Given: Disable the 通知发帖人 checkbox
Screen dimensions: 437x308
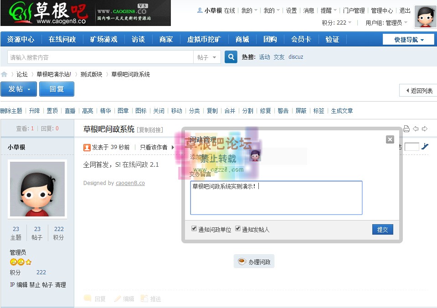Looking at the screenshot, I should pos(238,228).
